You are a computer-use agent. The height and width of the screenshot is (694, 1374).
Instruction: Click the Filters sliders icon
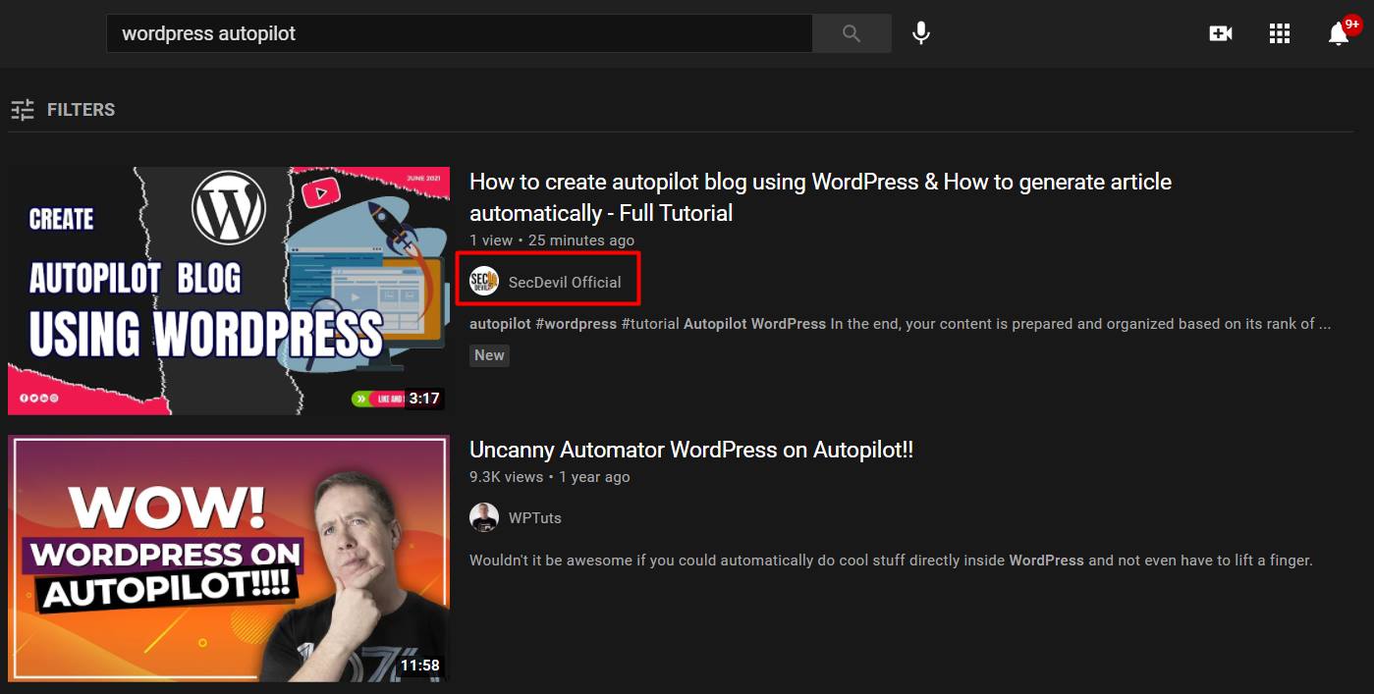22,109
